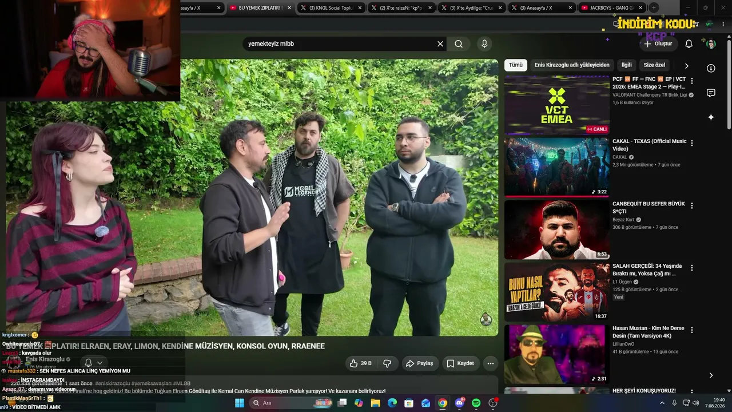Adjust system volume from the tray speaker
Image resolution: width=732 pixels, height=412 pixels.
697,403
